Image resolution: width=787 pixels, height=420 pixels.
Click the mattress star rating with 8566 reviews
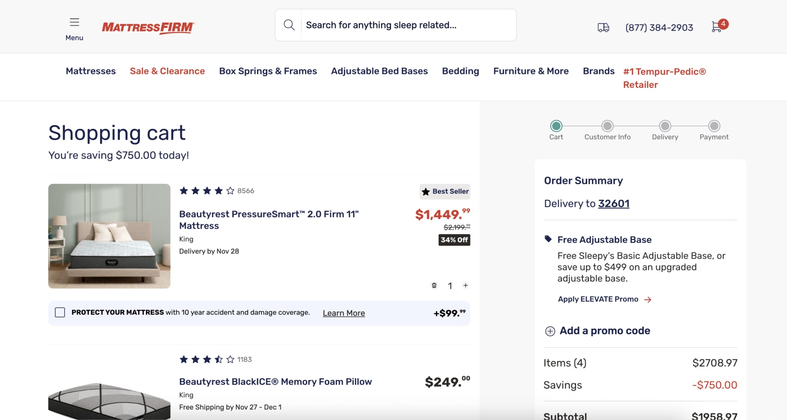[x=206, y=191]
